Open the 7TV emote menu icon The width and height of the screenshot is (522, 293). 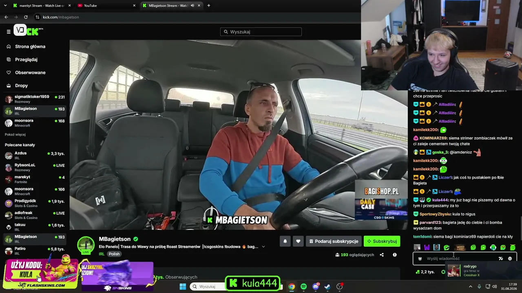(x=501, y=258)
